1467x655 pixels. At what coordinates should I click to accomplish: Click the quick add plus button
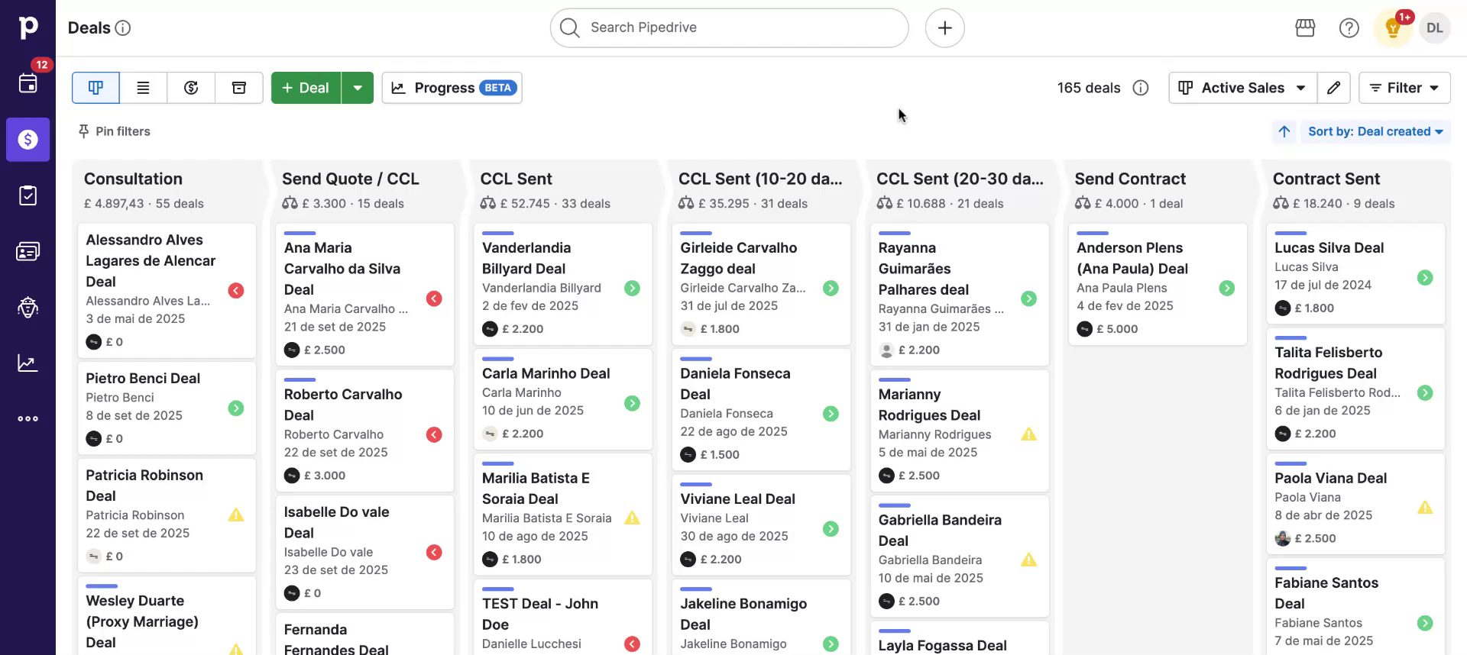944,28
